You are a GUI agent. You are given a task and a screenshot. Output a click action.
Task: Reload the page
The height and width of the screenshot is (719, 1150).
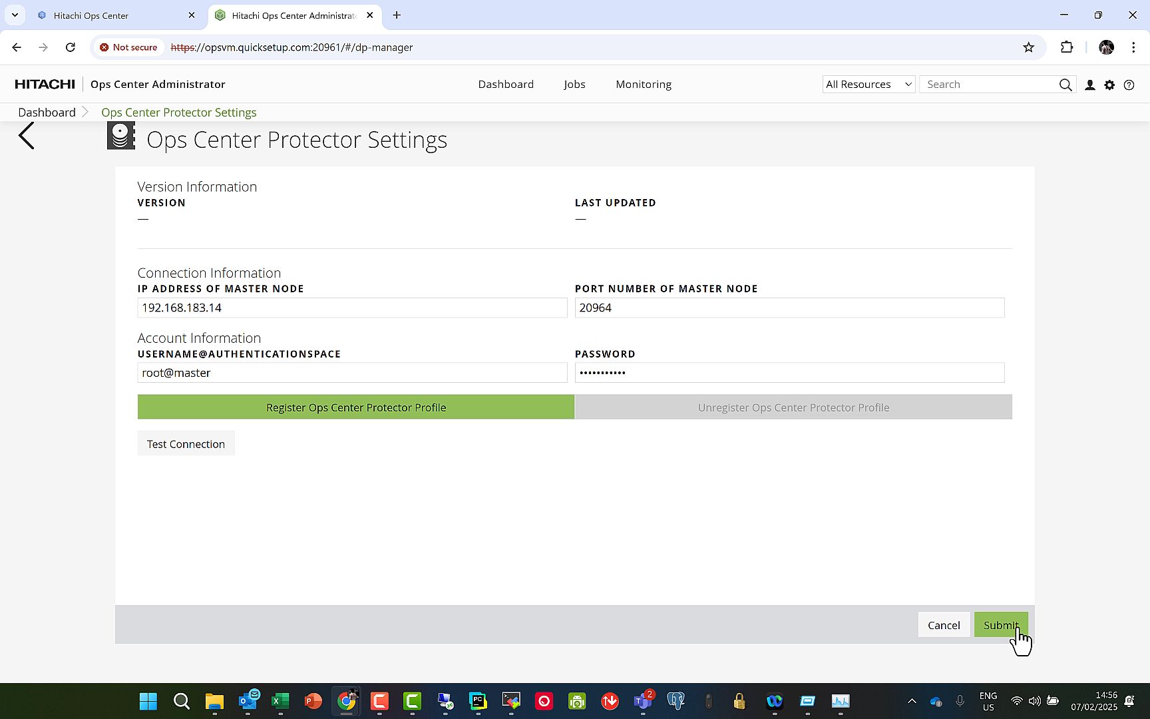[71, 47]
